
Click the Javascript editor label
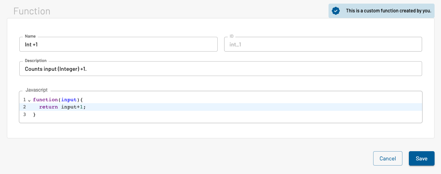37,90
